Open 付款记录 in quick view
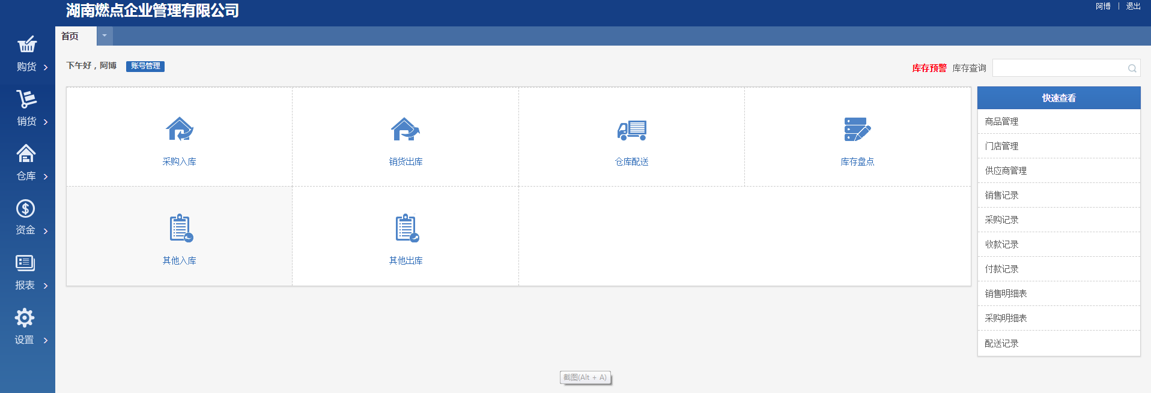Screen dimensions: 1151x393 1058,269
